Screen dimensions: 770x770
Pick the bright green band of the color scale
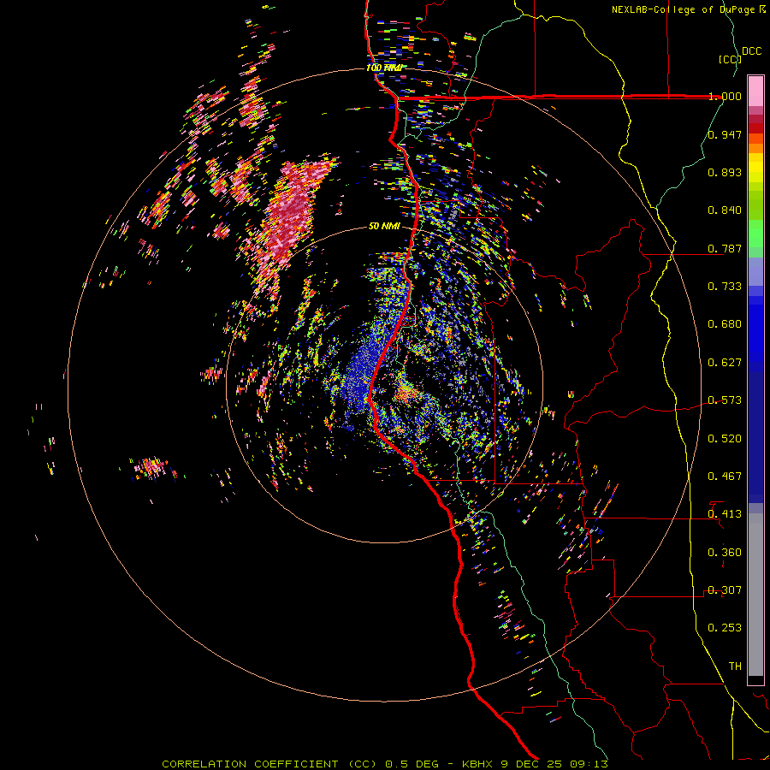point(755,234)
